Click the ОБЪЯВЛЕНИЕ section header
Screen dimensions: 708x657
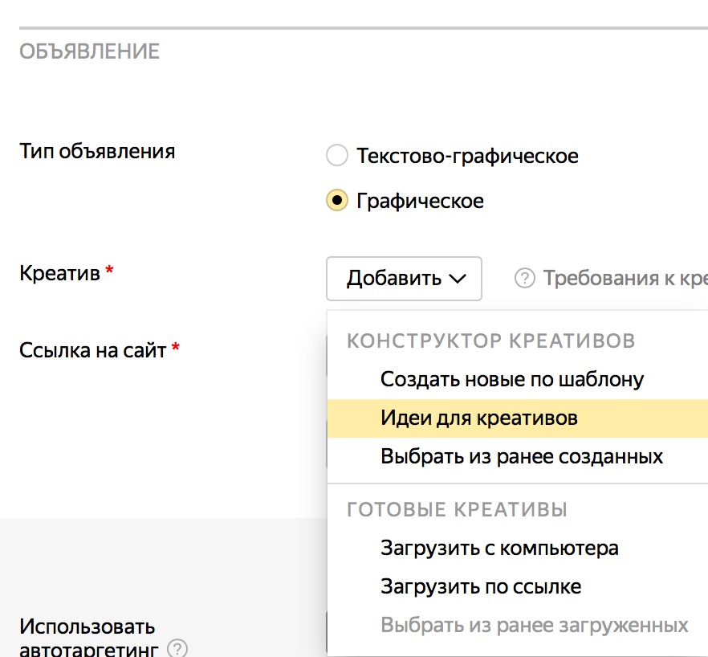pyautogui.click(x=89, y=52)
